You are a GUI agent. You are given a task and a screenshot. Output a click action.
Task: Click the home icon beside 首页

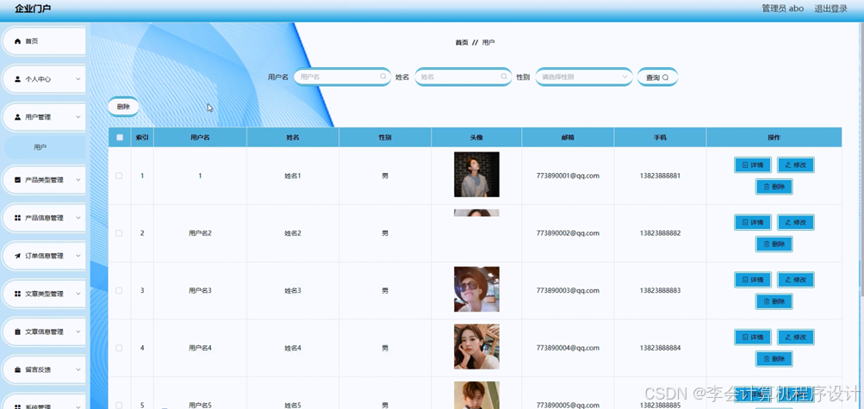click(17, 41)
